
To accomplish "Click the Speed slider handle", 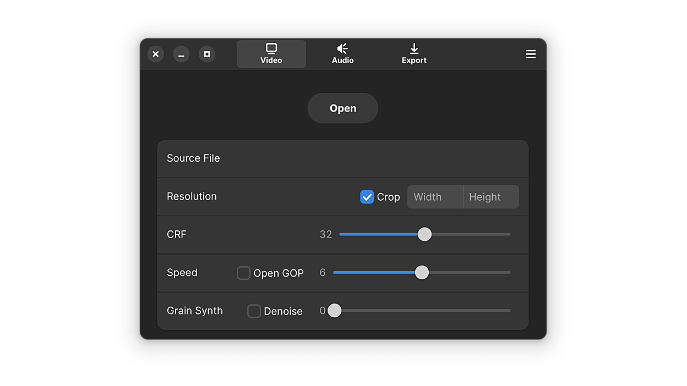I will tap(422, 272).
